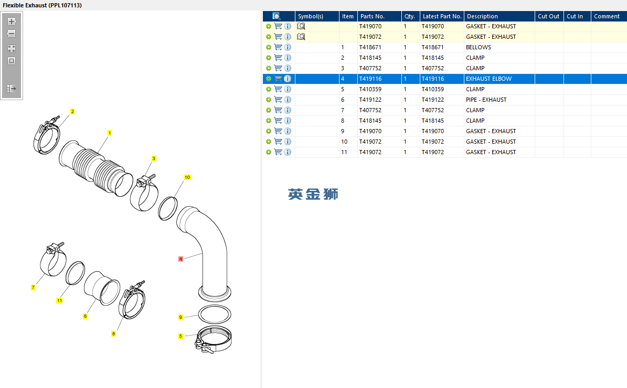627x388 pixels.
Task: Click gear icon for item 2 CLAMP
Action: 268,58
